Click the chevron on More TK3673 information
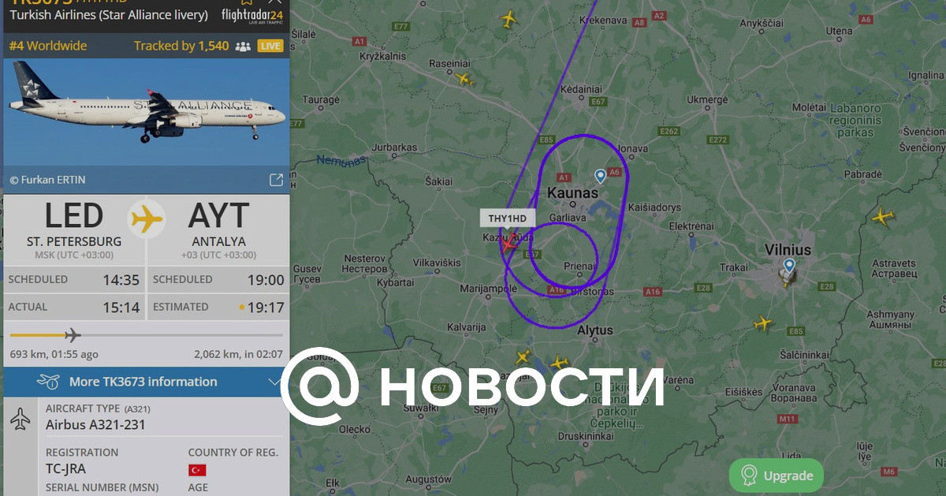Image resolution: width=946 pixels, height=496 pixels. click(x=274, y=382)
